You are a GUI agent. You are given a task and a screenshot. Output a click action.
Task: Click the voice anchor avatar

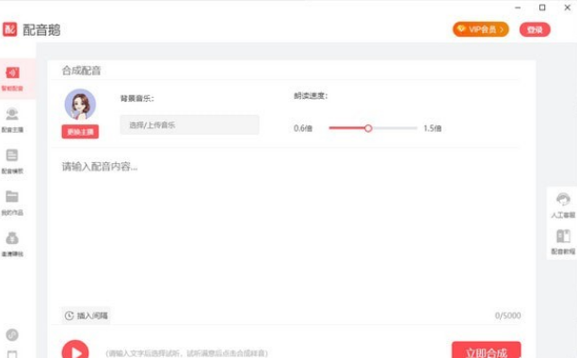pos(80,105)
